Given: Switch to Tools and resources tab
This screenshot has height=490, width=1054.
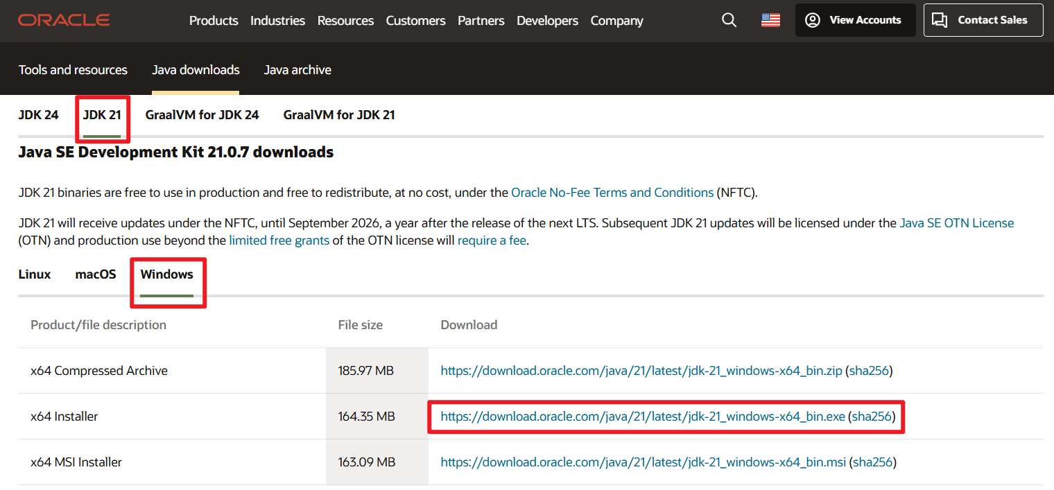Looking at the screenshot, I should (x=73, y=70).
